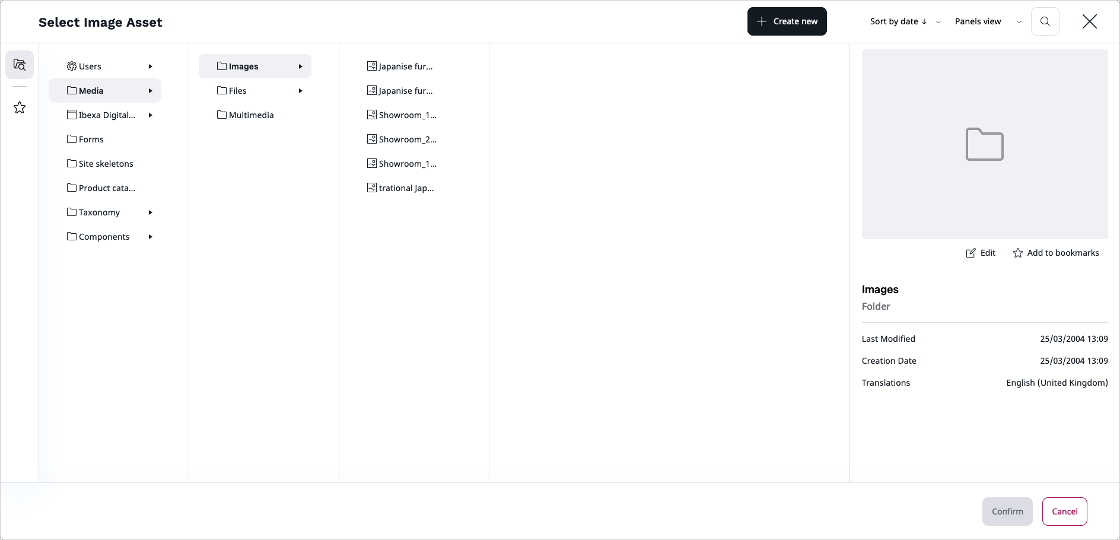Expand the Files folder arrow

coord(301,91)
